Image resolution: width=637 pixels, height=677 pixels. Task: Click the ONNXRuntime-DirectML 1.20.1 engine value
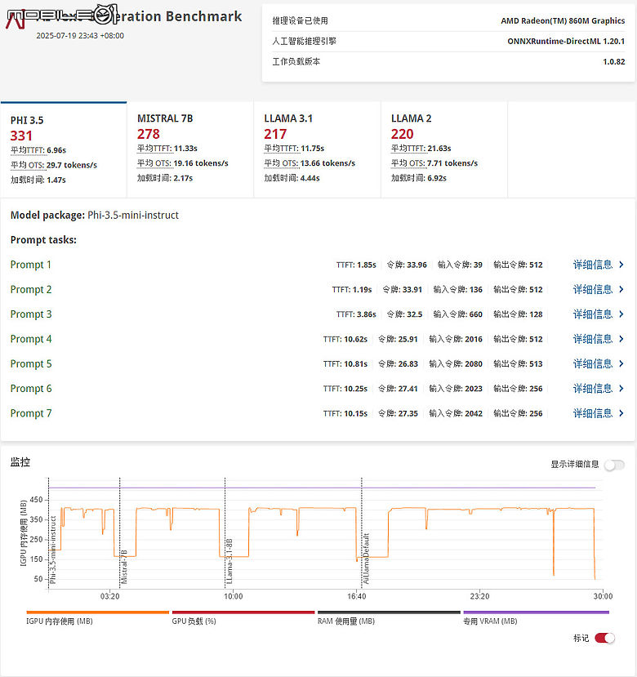coord(566,42)
